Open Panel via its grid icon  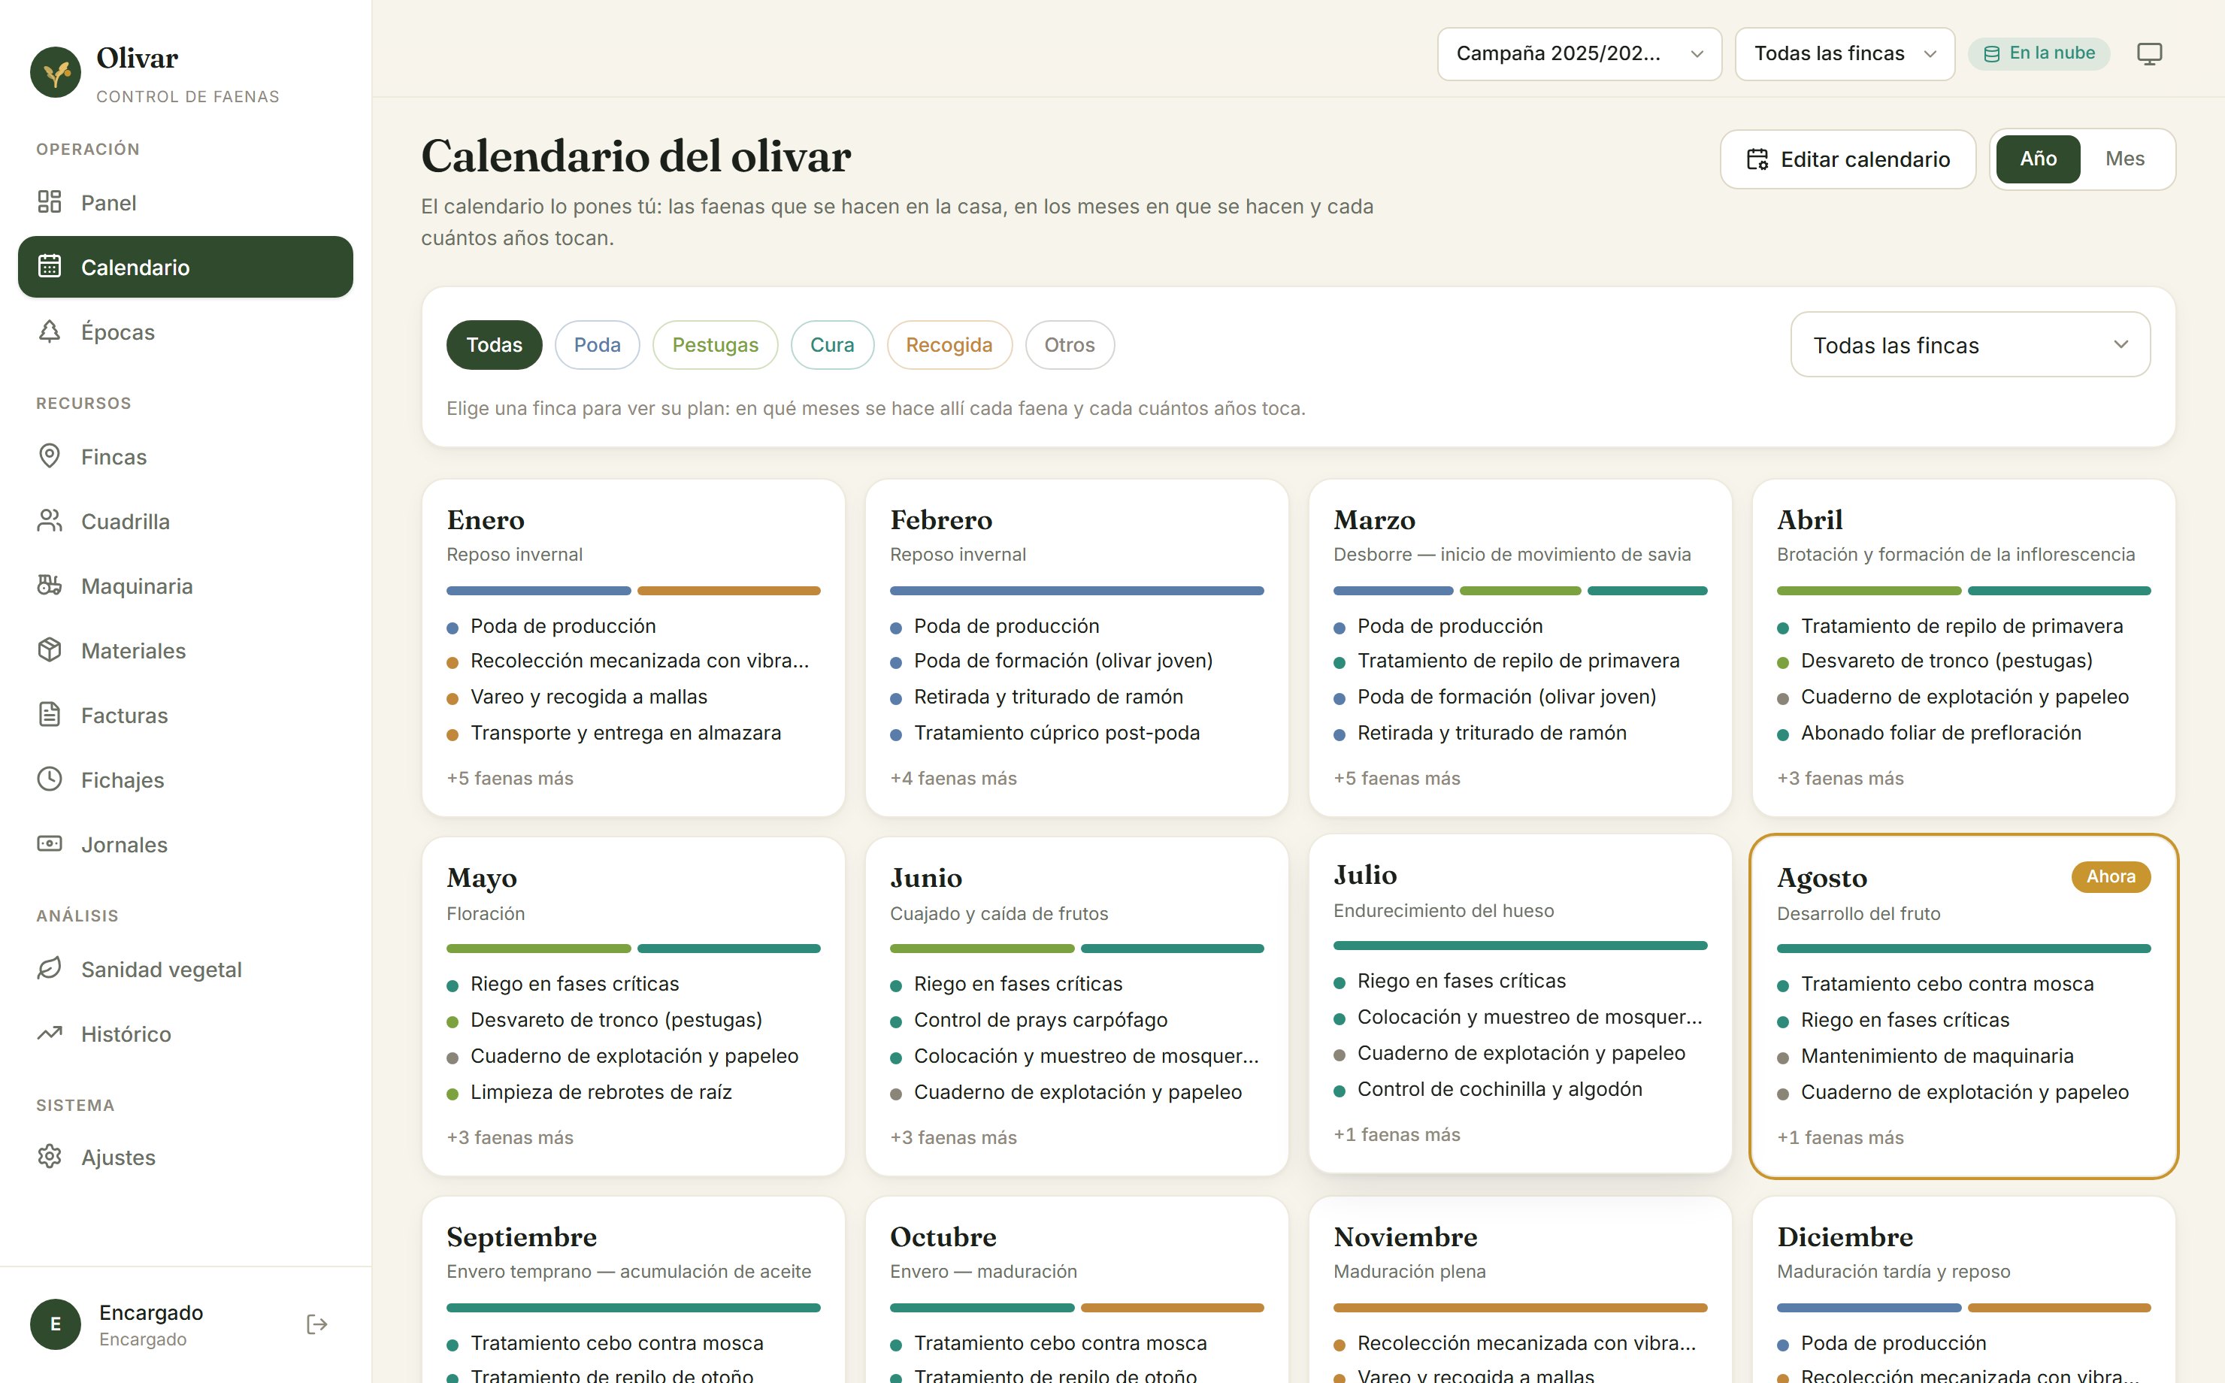(x=50, y=202)
